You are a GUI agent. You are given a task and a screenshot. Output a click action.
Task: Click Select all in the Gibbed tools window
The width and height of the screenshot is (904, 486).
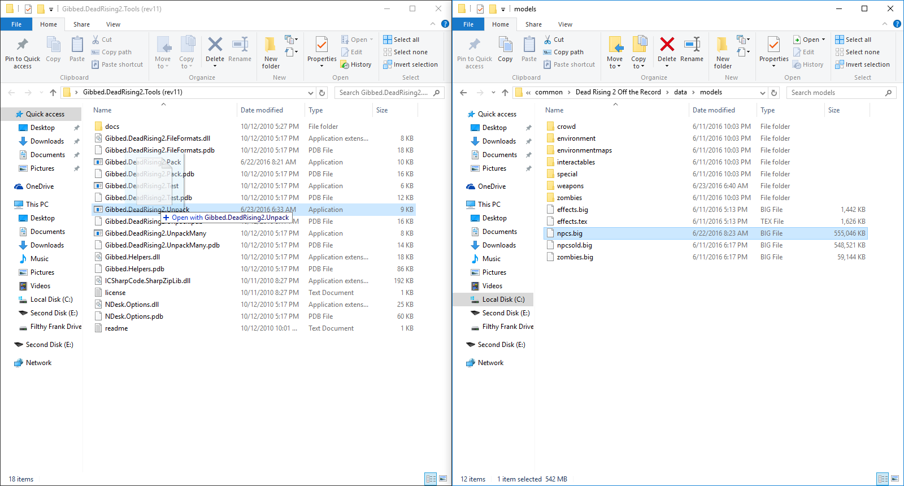coord(401,40)
